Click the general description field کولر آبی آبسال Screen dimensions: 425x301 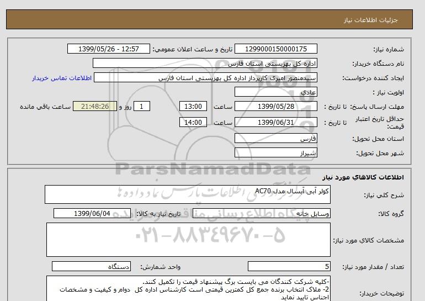(x=188, y=194)
